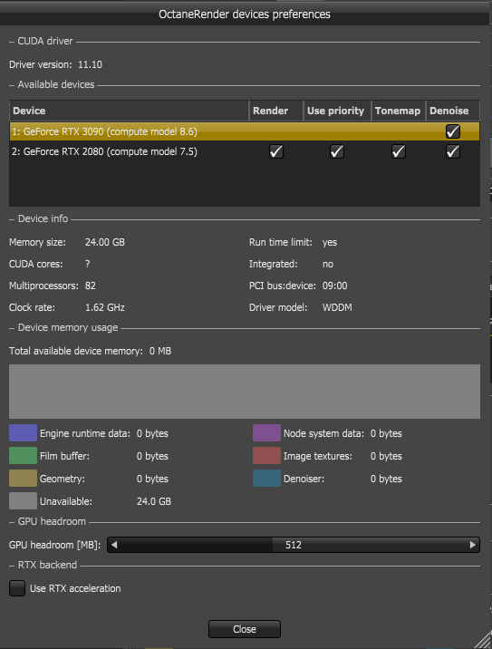
Task: Toggle Denoise checkbox for RTX 3090
Action: click(x=453, y=131)
